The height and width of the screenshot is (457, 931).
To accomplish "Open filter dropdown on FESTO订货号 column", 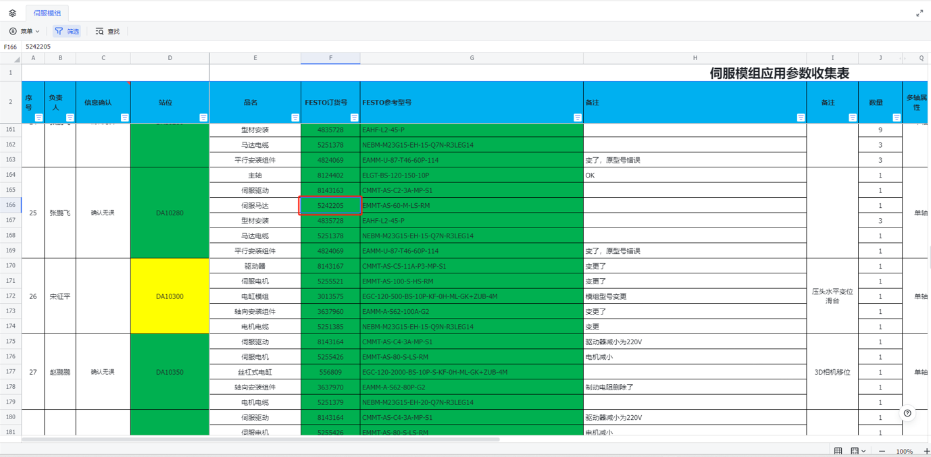I will [x=354, y=117].
